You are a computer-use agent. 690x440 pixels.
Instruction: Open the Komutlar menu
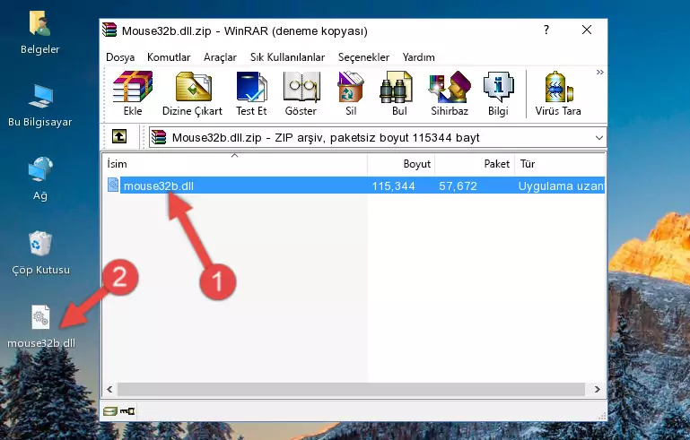[169, 57]
